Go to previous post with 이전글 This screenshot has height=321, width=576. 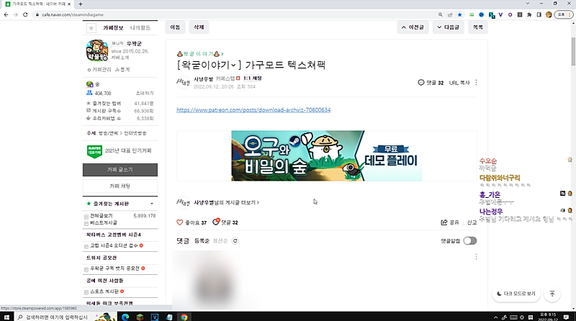tap(413, 27)
